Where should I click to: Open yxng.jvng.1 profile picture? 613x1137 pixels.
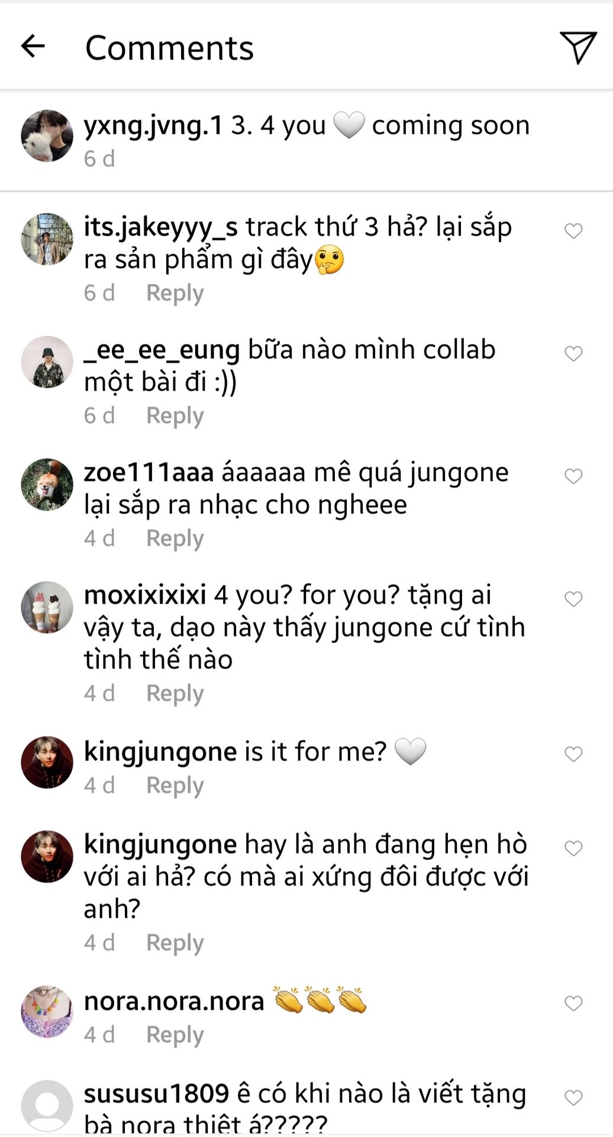coord(47,136)
